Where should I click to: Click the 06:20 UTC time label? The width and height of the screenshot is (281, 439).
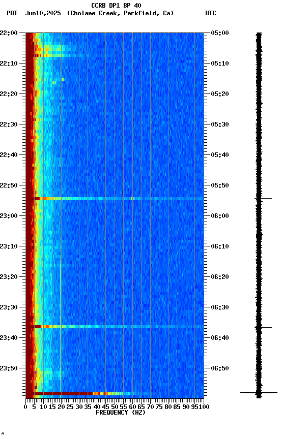(220, 277)
